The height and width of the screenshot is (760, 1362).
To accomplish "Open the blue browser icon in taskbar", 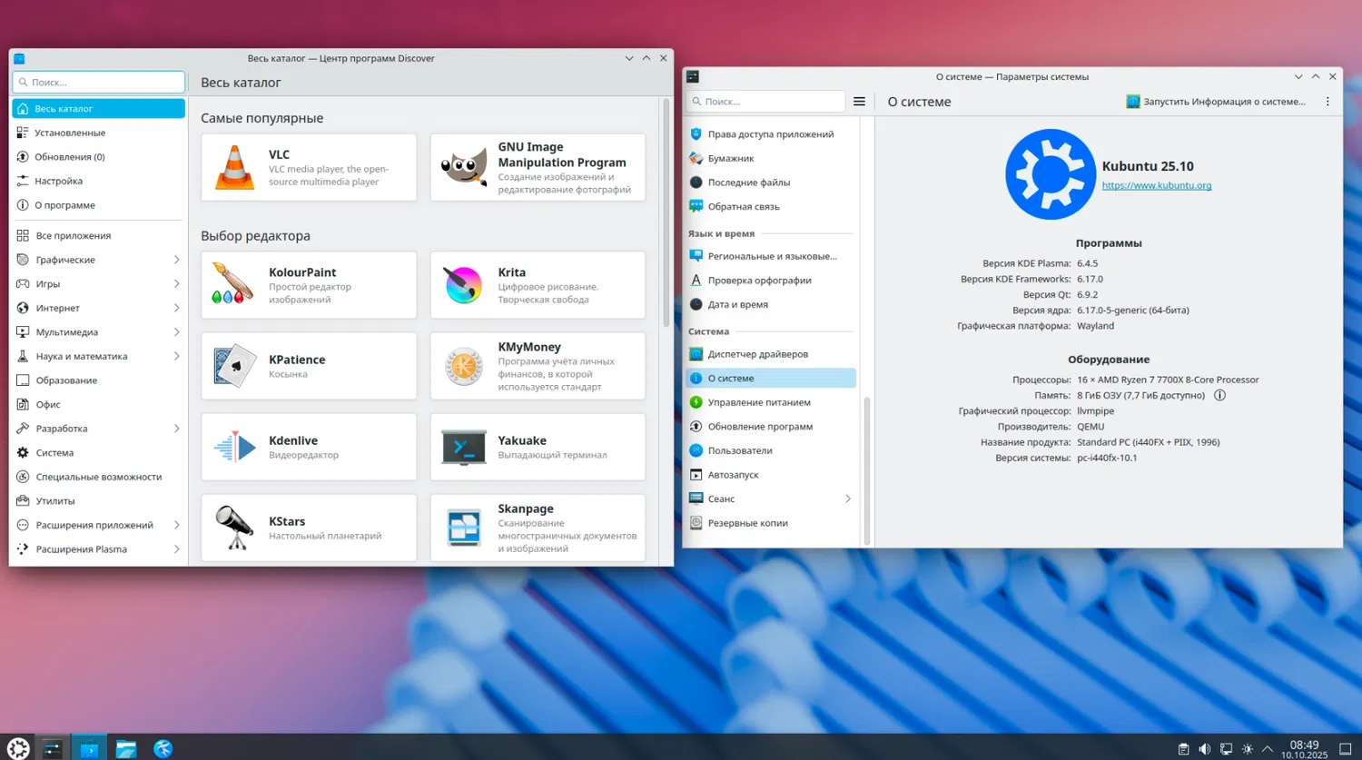I will pyautogui.click(x=163, y=748).
